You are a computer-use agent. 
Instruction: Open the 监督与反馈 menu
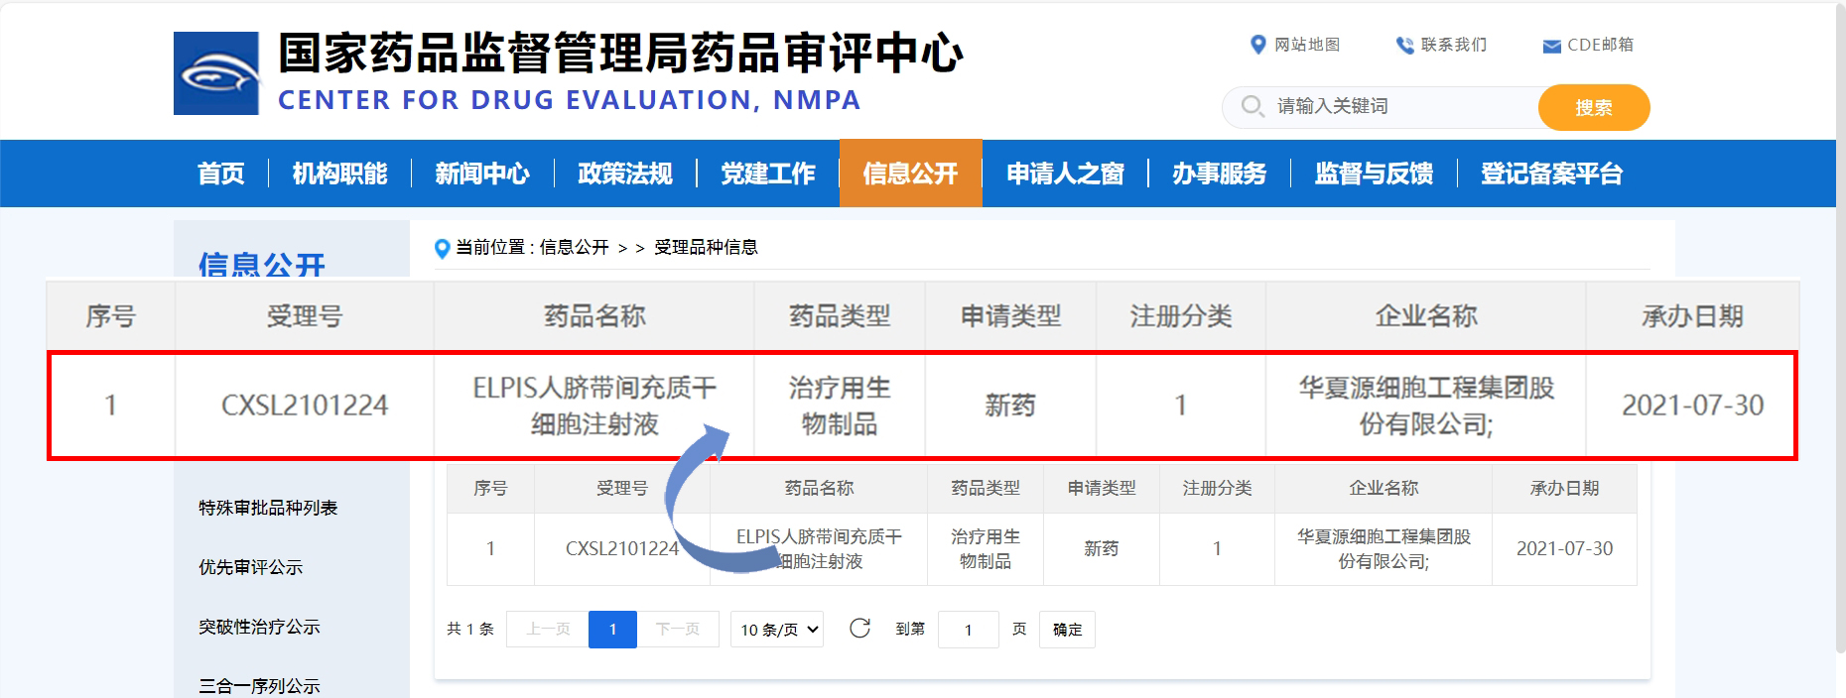1375,174
